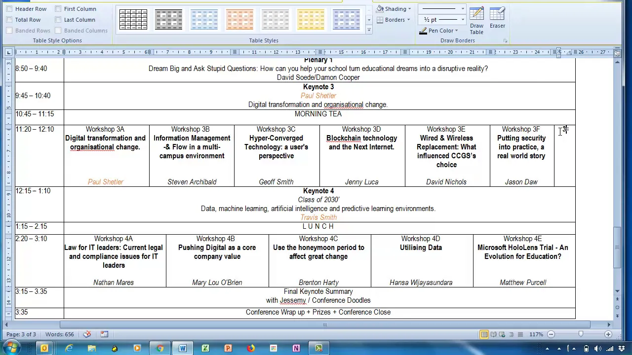
Task: Click the 117% zoom level button
Action: (536, 334)
